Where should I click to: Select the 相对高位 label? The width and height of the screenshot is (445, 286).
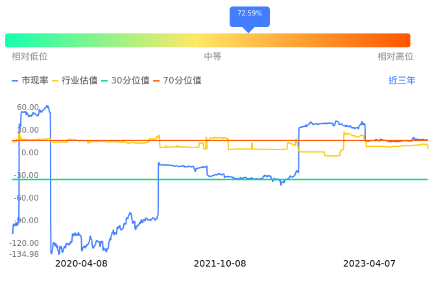(395, 57)
